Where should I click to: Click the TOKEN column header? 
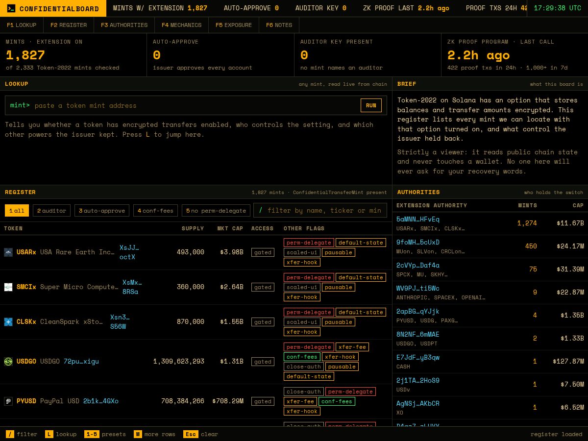coord(13,228)
